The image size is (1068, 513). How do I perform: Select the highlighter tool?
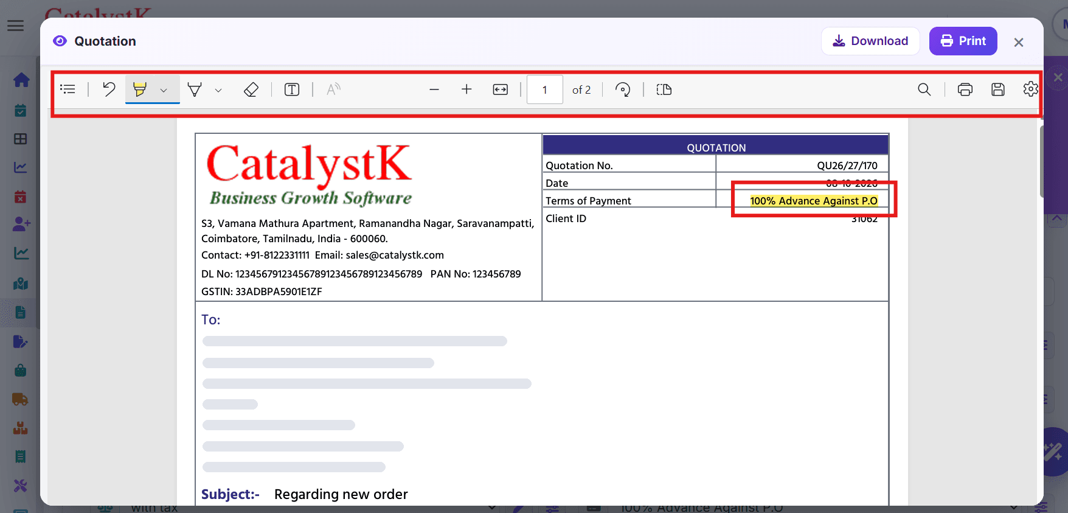[140, 89]
